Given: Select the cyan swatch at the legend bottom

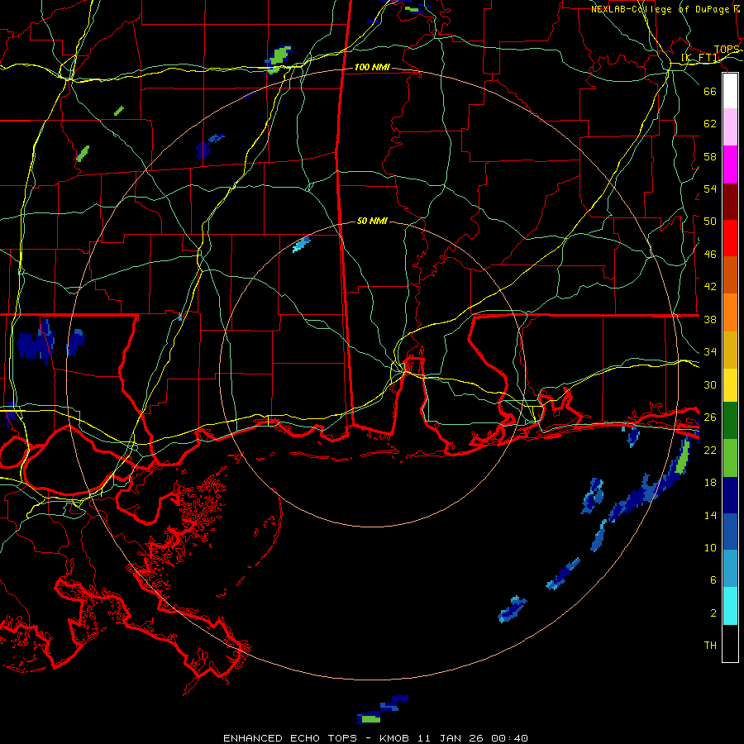Looking at the screenshot, I should pos(730,606).
